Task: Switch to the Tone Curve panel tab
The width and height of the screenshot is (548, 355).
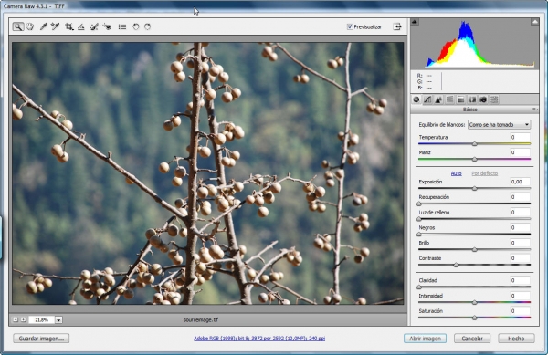Action: (427, 99)
